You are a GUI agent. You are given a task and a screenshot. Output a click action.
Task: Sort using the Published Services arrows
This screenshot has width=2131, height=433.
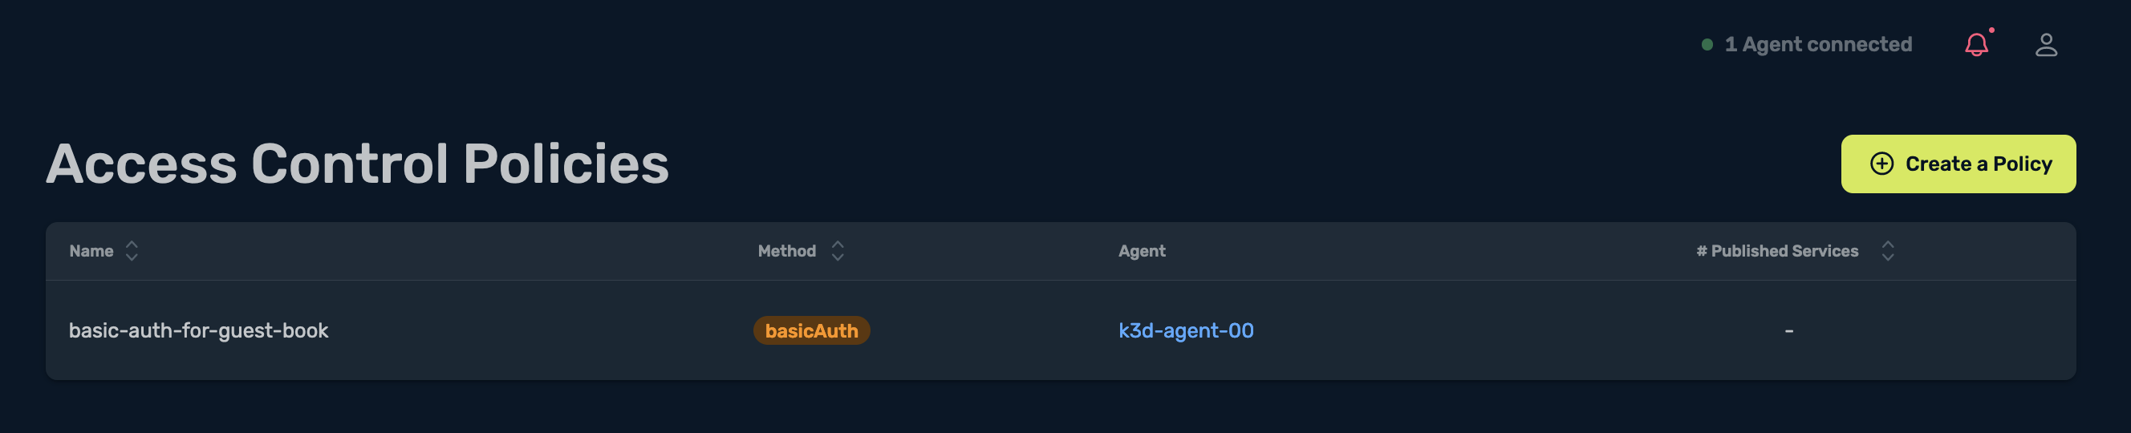click(x=1887, y=251)
